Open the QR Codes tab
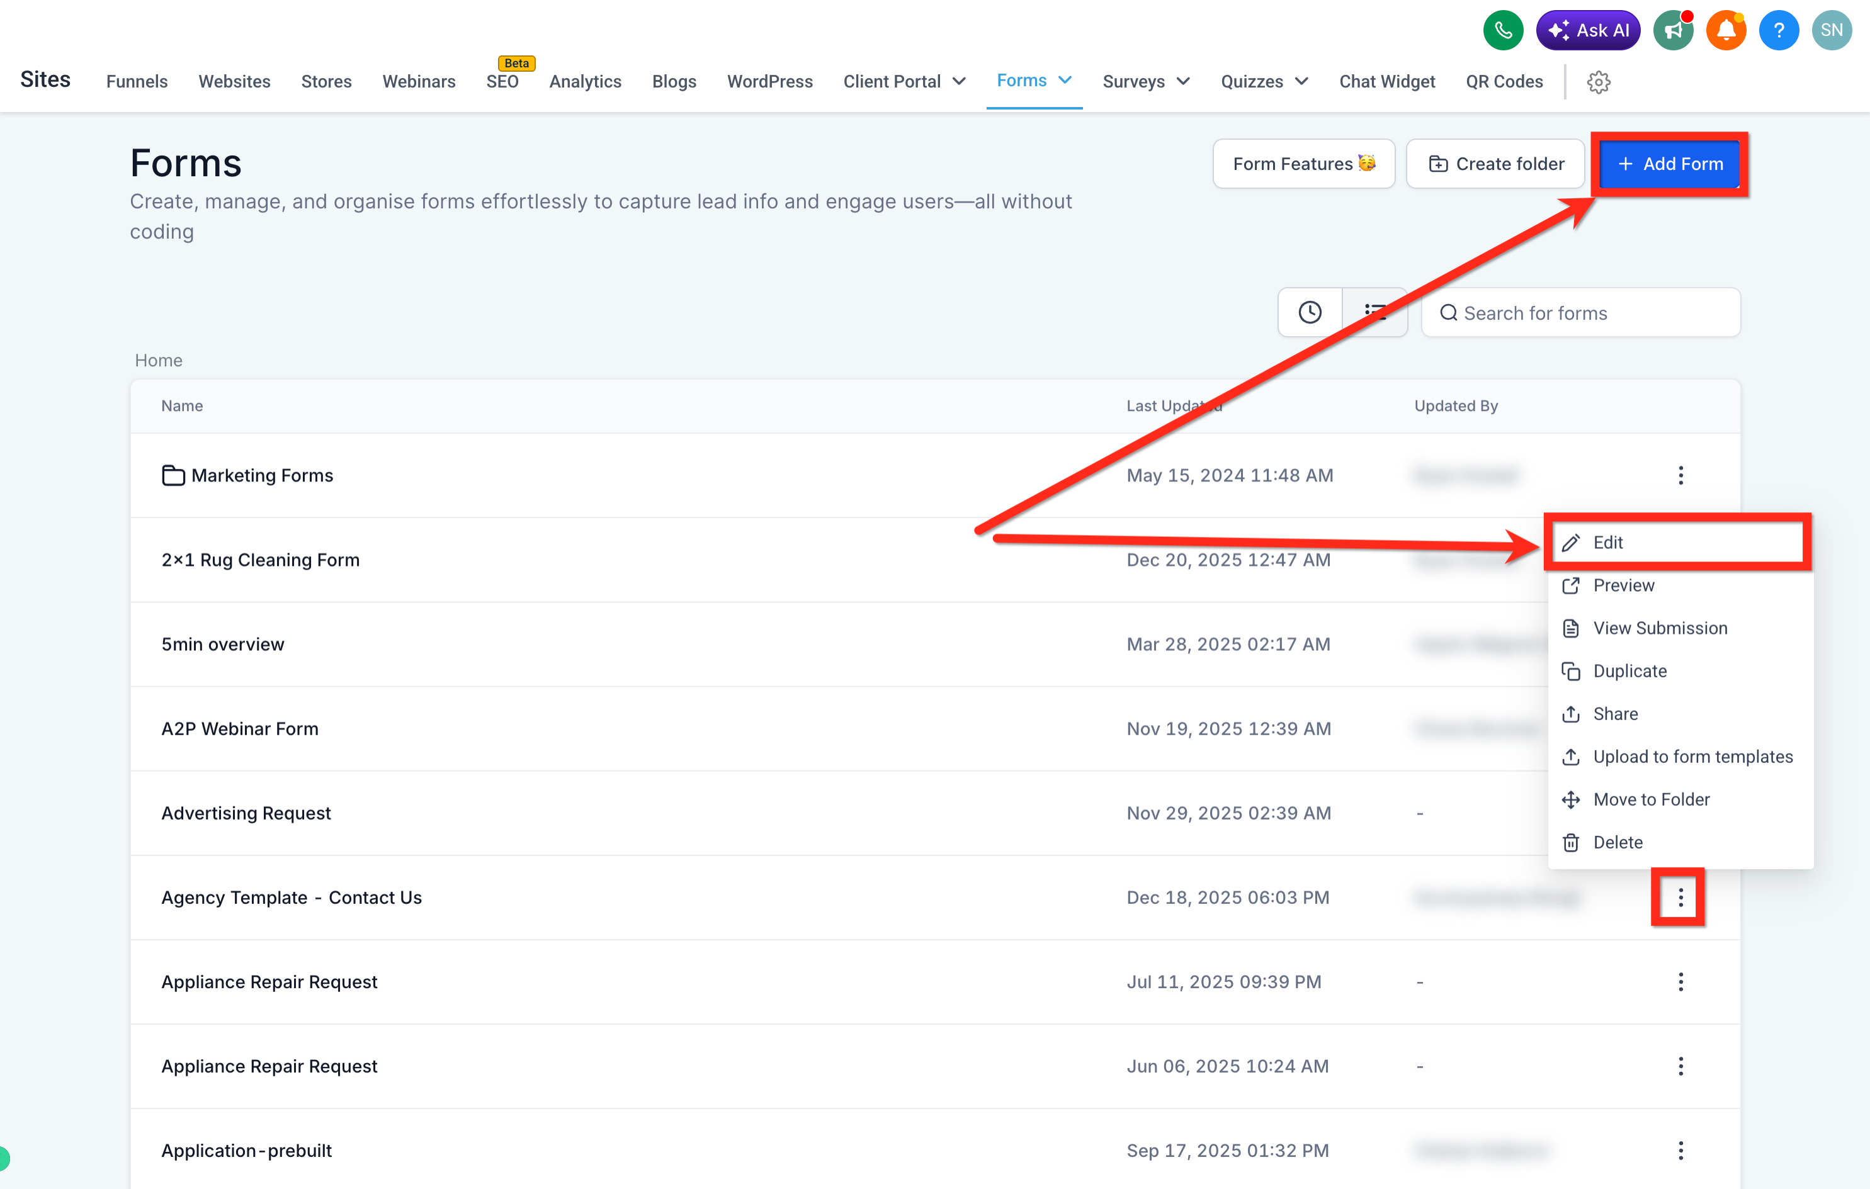Image resolution: width=1870 pixels, height=1189 pixels. [x=1504, y=81]
